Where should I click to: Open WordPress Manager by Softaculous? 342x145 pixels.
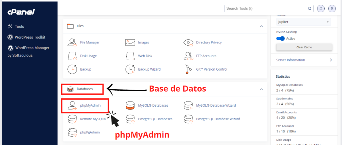tap(28, 52)
